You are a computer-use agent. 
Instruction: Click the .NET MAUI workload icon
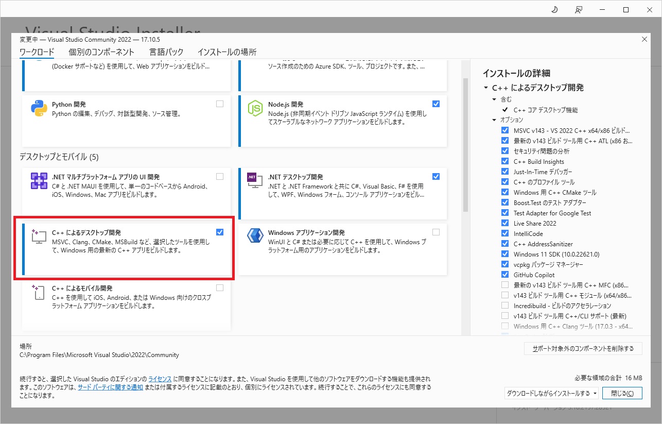coord(39,181)
